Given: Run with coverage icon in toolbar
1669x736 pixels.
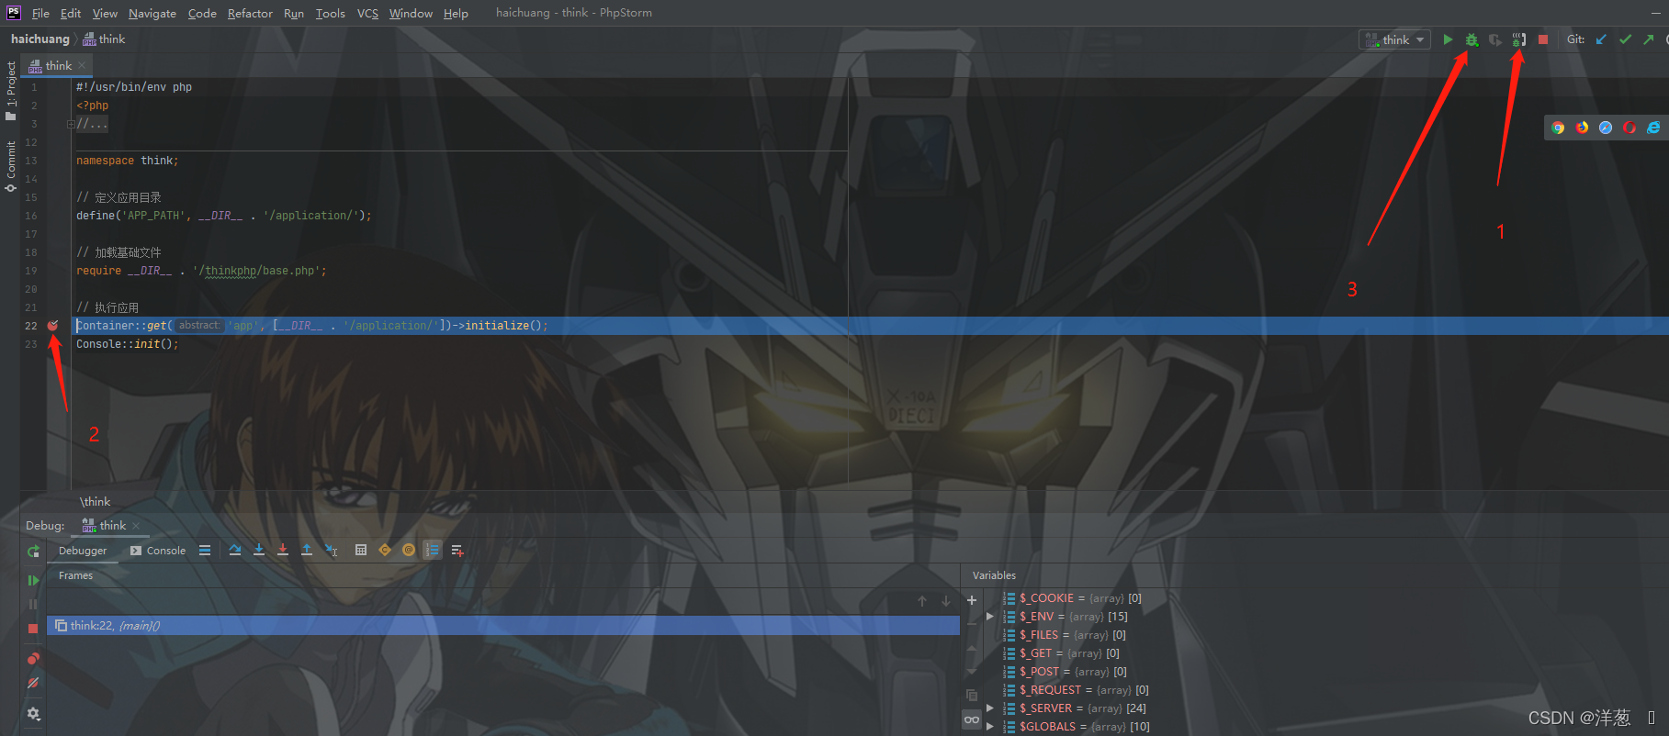Looking at the screenshot, I should click(x=1495, y=39).
